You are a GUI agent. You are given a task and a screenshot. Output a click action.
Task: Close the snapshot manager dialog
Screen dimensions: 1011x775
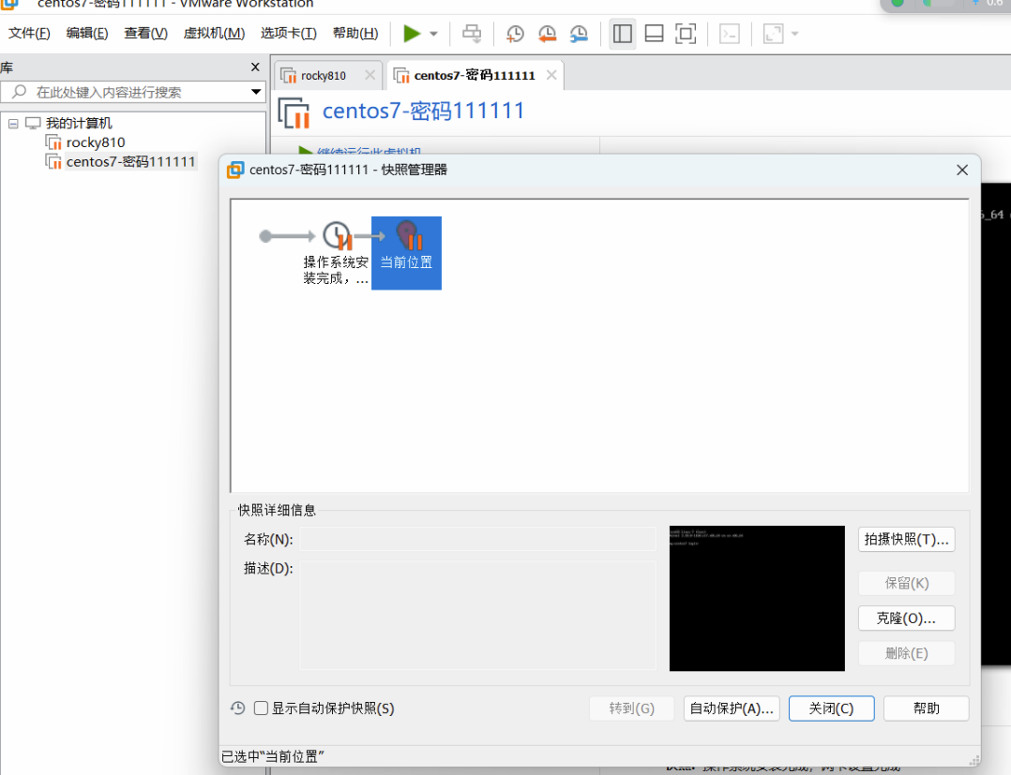[962, 170]
